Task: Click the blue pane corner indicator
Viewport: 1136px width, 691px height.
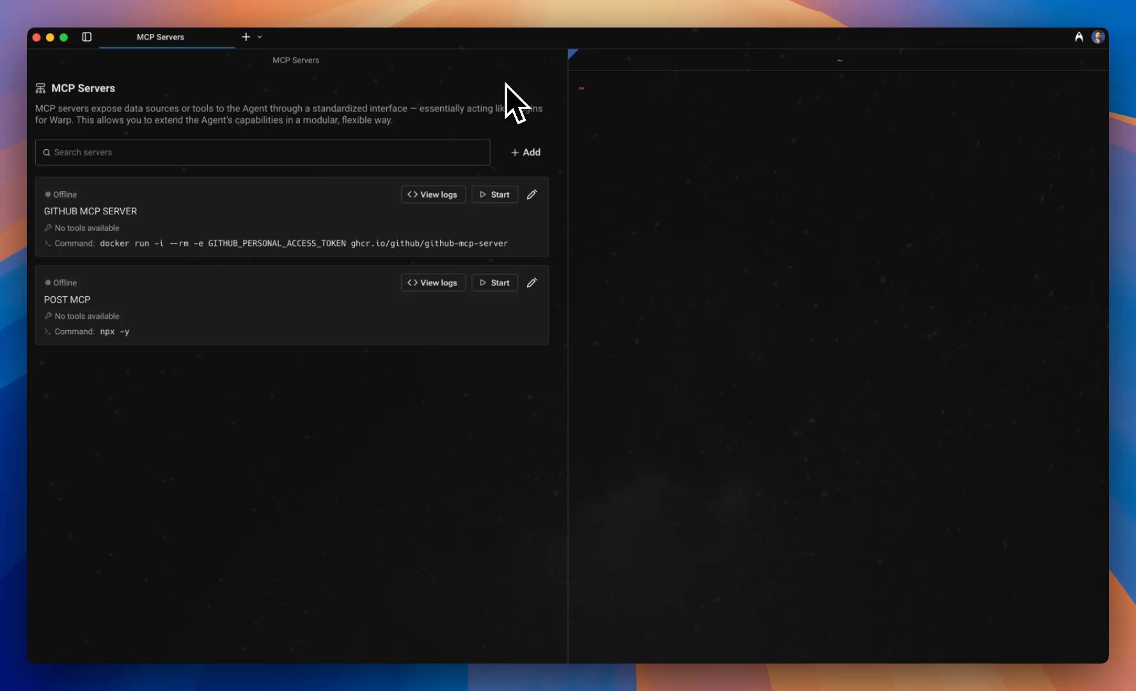Action: [x=572, y=53]
